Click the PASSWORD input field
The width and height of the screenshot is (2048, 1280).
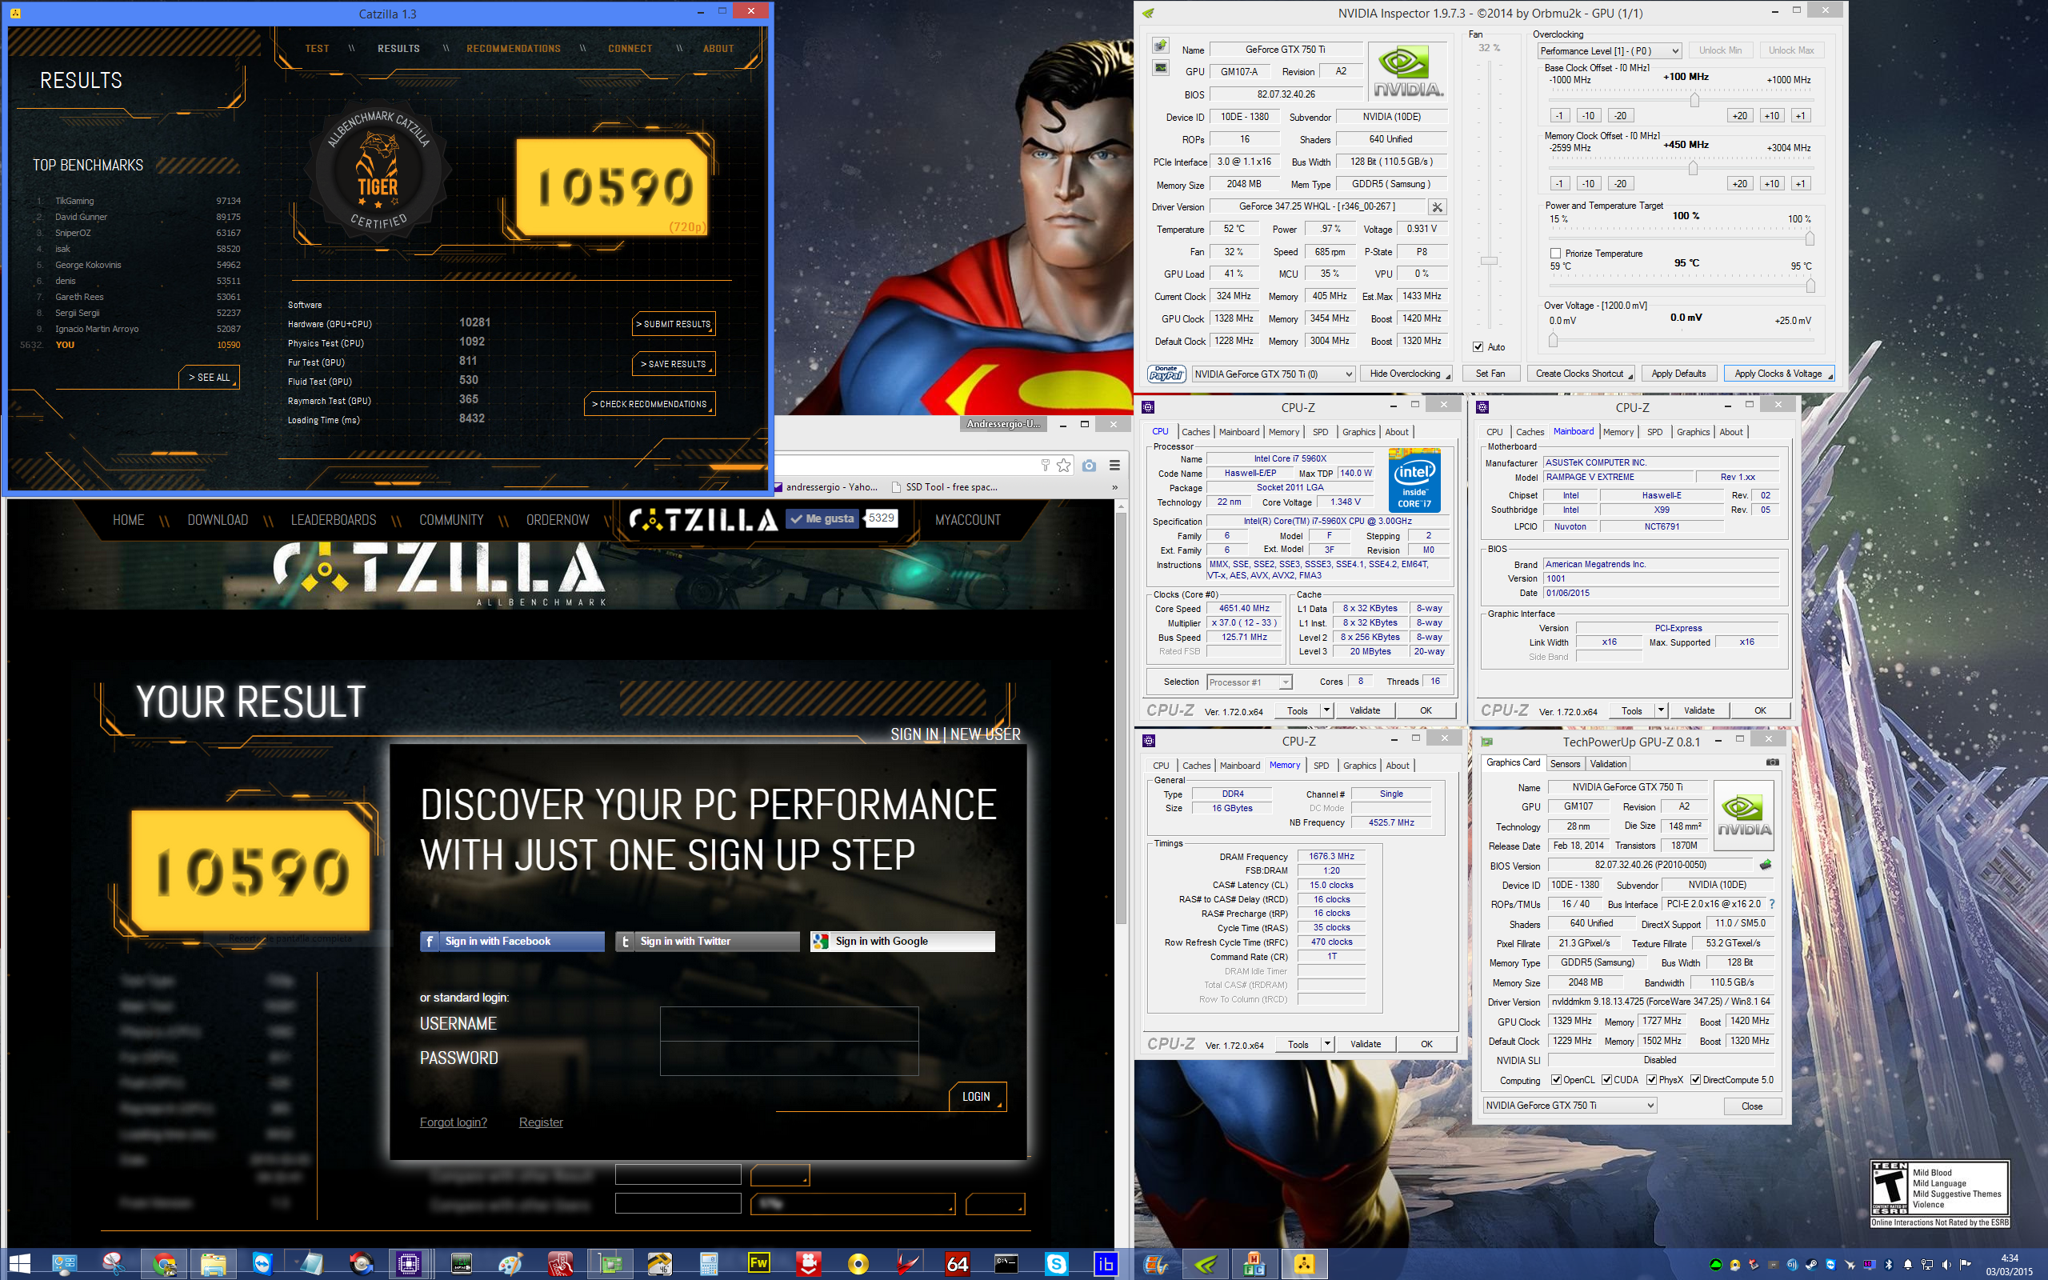[x=789, y=1058]
